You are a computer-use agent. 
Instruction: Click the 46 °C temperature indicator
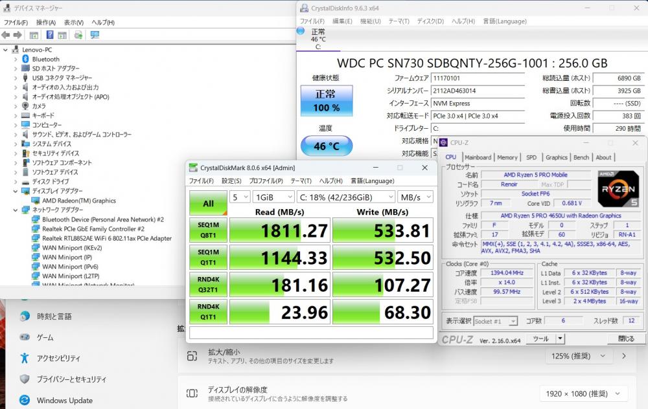[x=327, y=146]
